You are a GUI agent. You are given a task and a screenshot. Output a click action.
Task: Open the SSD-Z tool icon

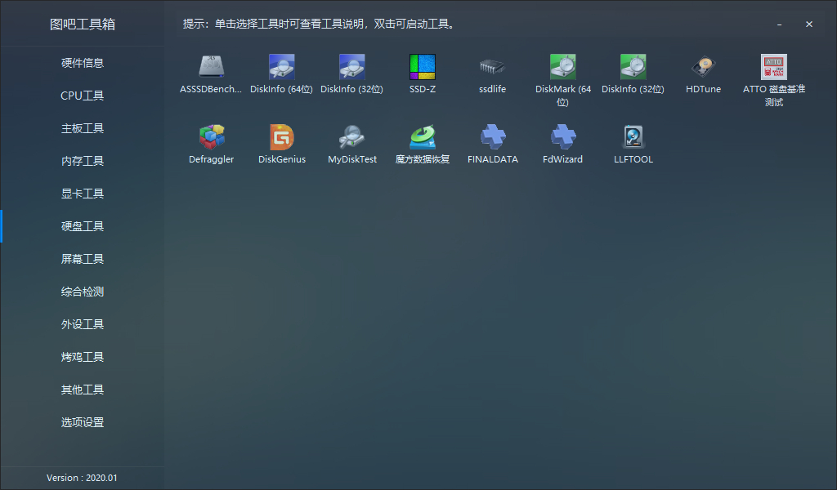[x=423, y=67]
